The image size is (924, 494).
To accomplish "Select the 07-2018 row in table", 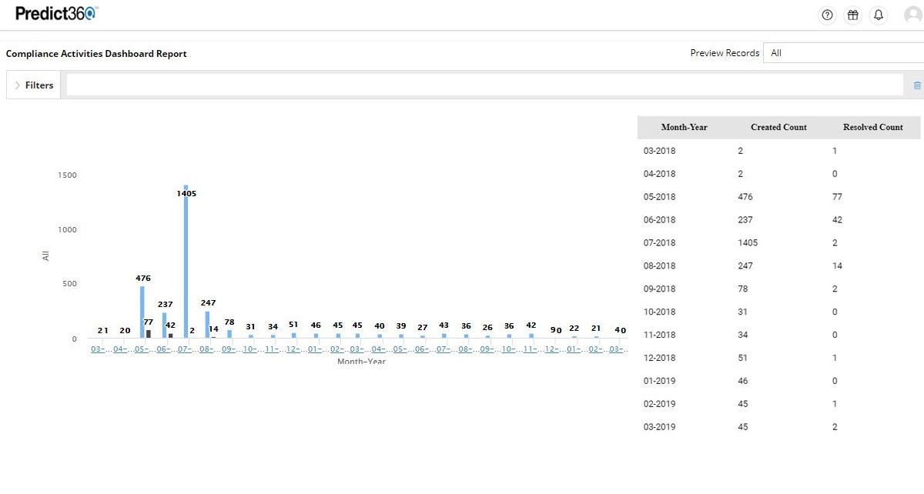I will point(778,242).
